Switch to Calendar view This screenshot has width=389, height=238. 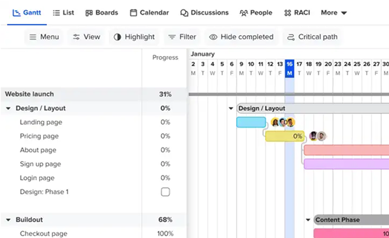pos(150,12)
